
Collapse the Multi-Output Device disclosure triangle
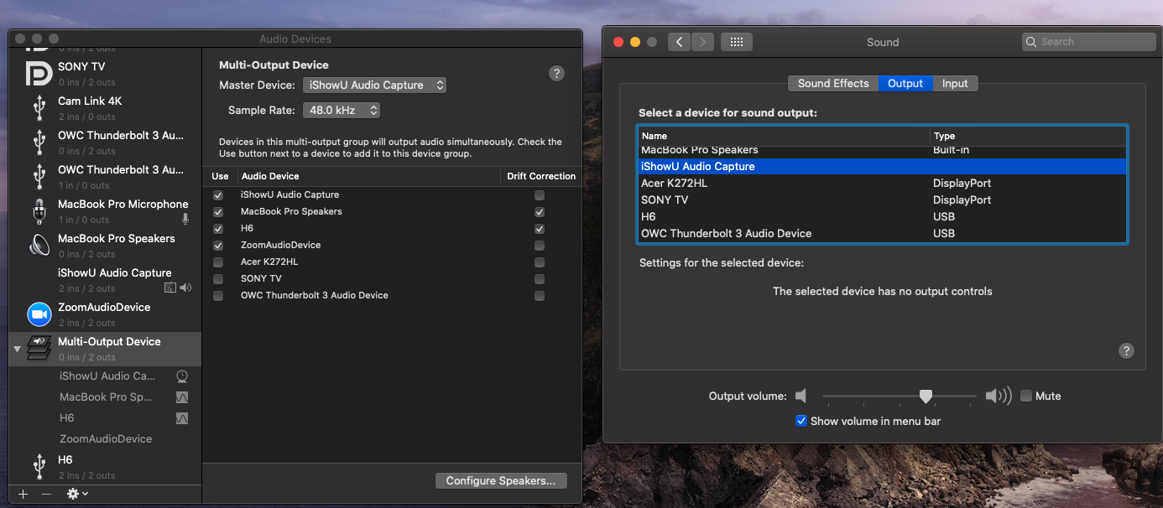coord(18,349)
